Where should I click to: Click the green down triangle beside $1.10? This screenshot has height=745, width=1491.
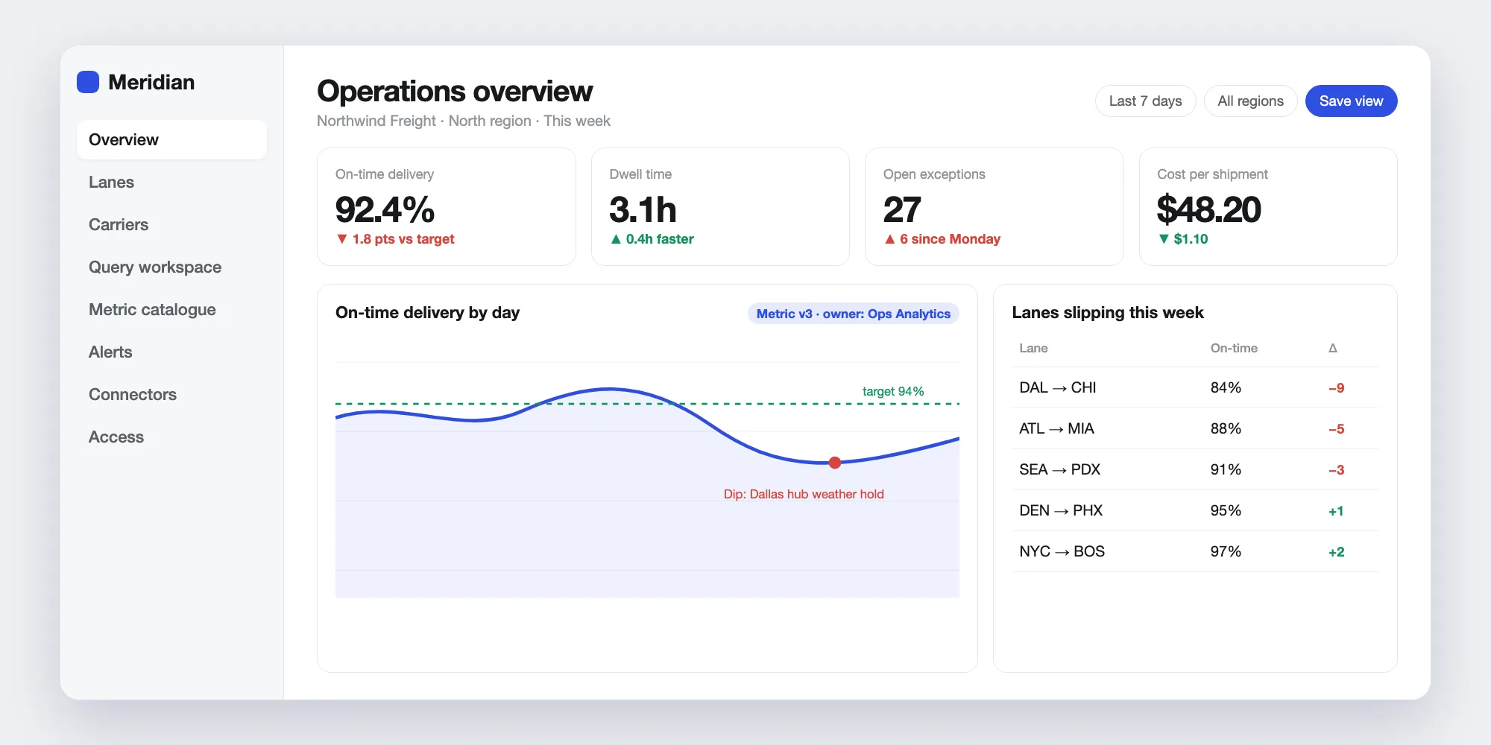pos(1164,239)
